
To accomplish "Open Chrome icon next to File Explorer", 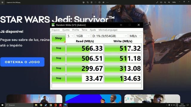I will click(41, 105).
